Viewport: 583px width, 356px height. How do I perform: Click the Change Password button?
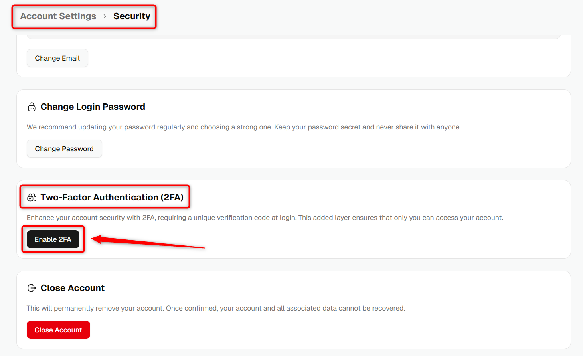coord(64,149)
